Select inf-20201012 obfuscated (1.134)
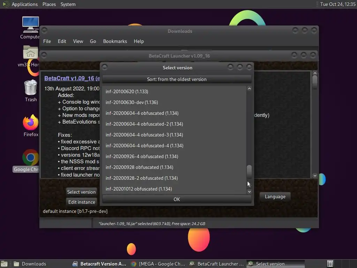Viewport: 357px width, 268px height. click(174, 189)
